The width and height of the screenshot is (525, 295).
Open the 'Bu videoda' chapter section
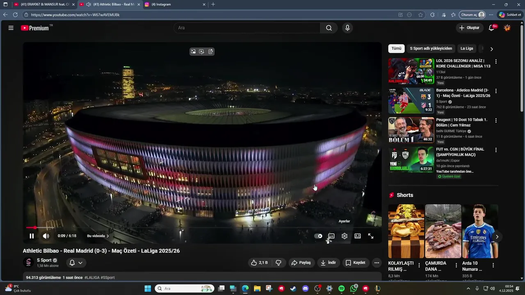98,236
